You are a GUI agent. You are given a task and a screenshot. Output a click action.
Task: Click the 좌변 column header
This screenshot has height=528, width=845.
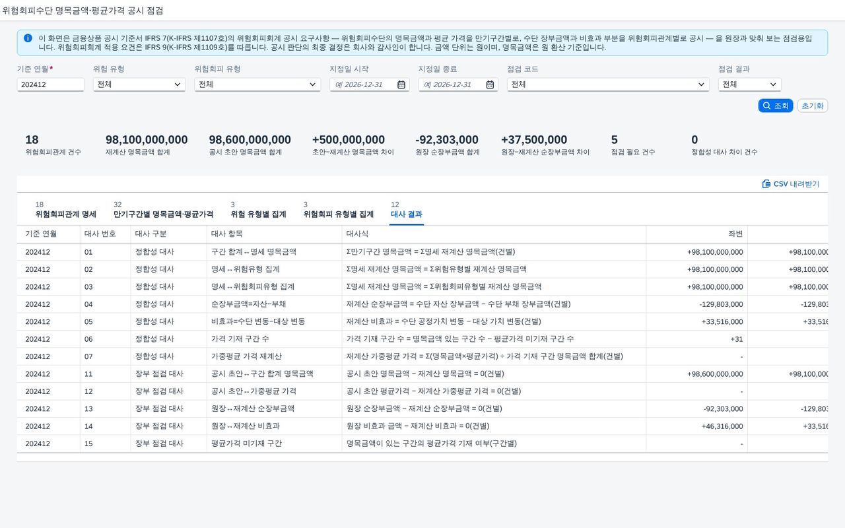[x=696, y=234]
